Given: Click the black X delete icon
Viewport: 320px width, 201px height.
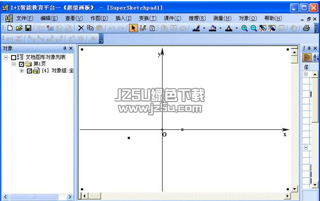Looking at the screenshot, I should (81, 28).
